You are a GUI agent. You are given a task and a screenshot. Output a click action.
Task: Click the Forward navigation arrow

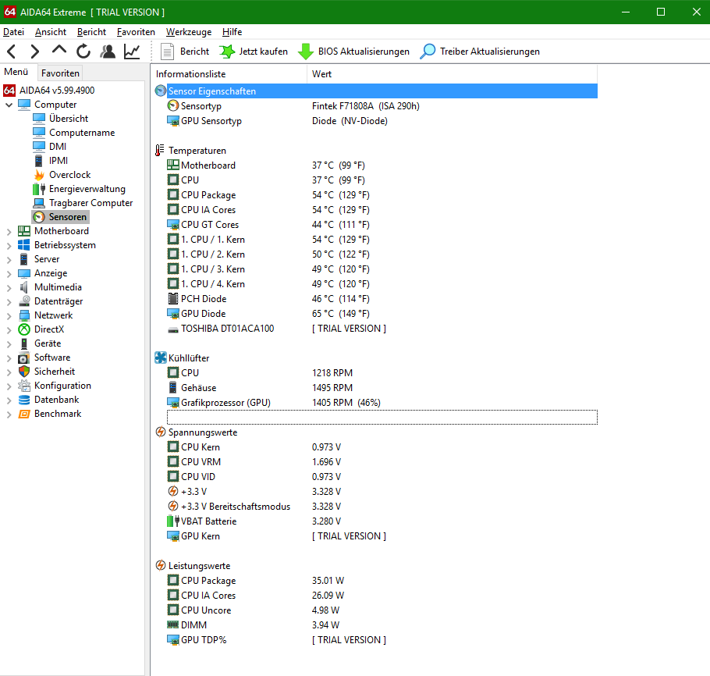tap(35, 52)
